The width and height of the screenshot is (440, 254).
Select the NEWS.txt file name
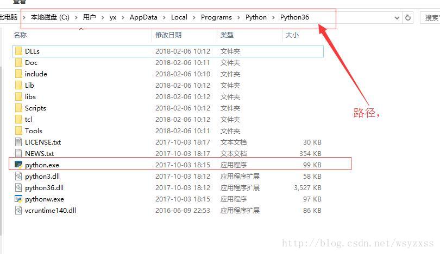click(39, 154)
